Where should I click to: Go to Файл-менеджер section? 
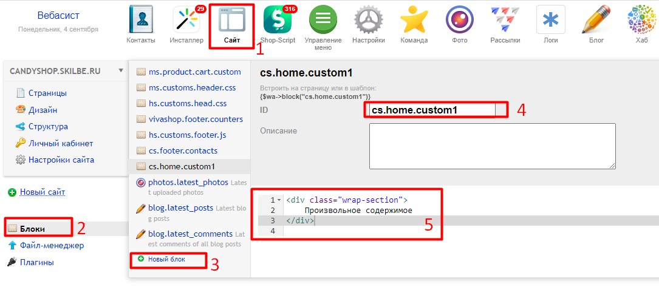tap(52, 245)
